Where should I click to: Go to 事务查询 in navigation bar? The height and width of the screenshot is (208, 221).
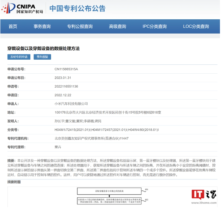(x=42, y=26)
